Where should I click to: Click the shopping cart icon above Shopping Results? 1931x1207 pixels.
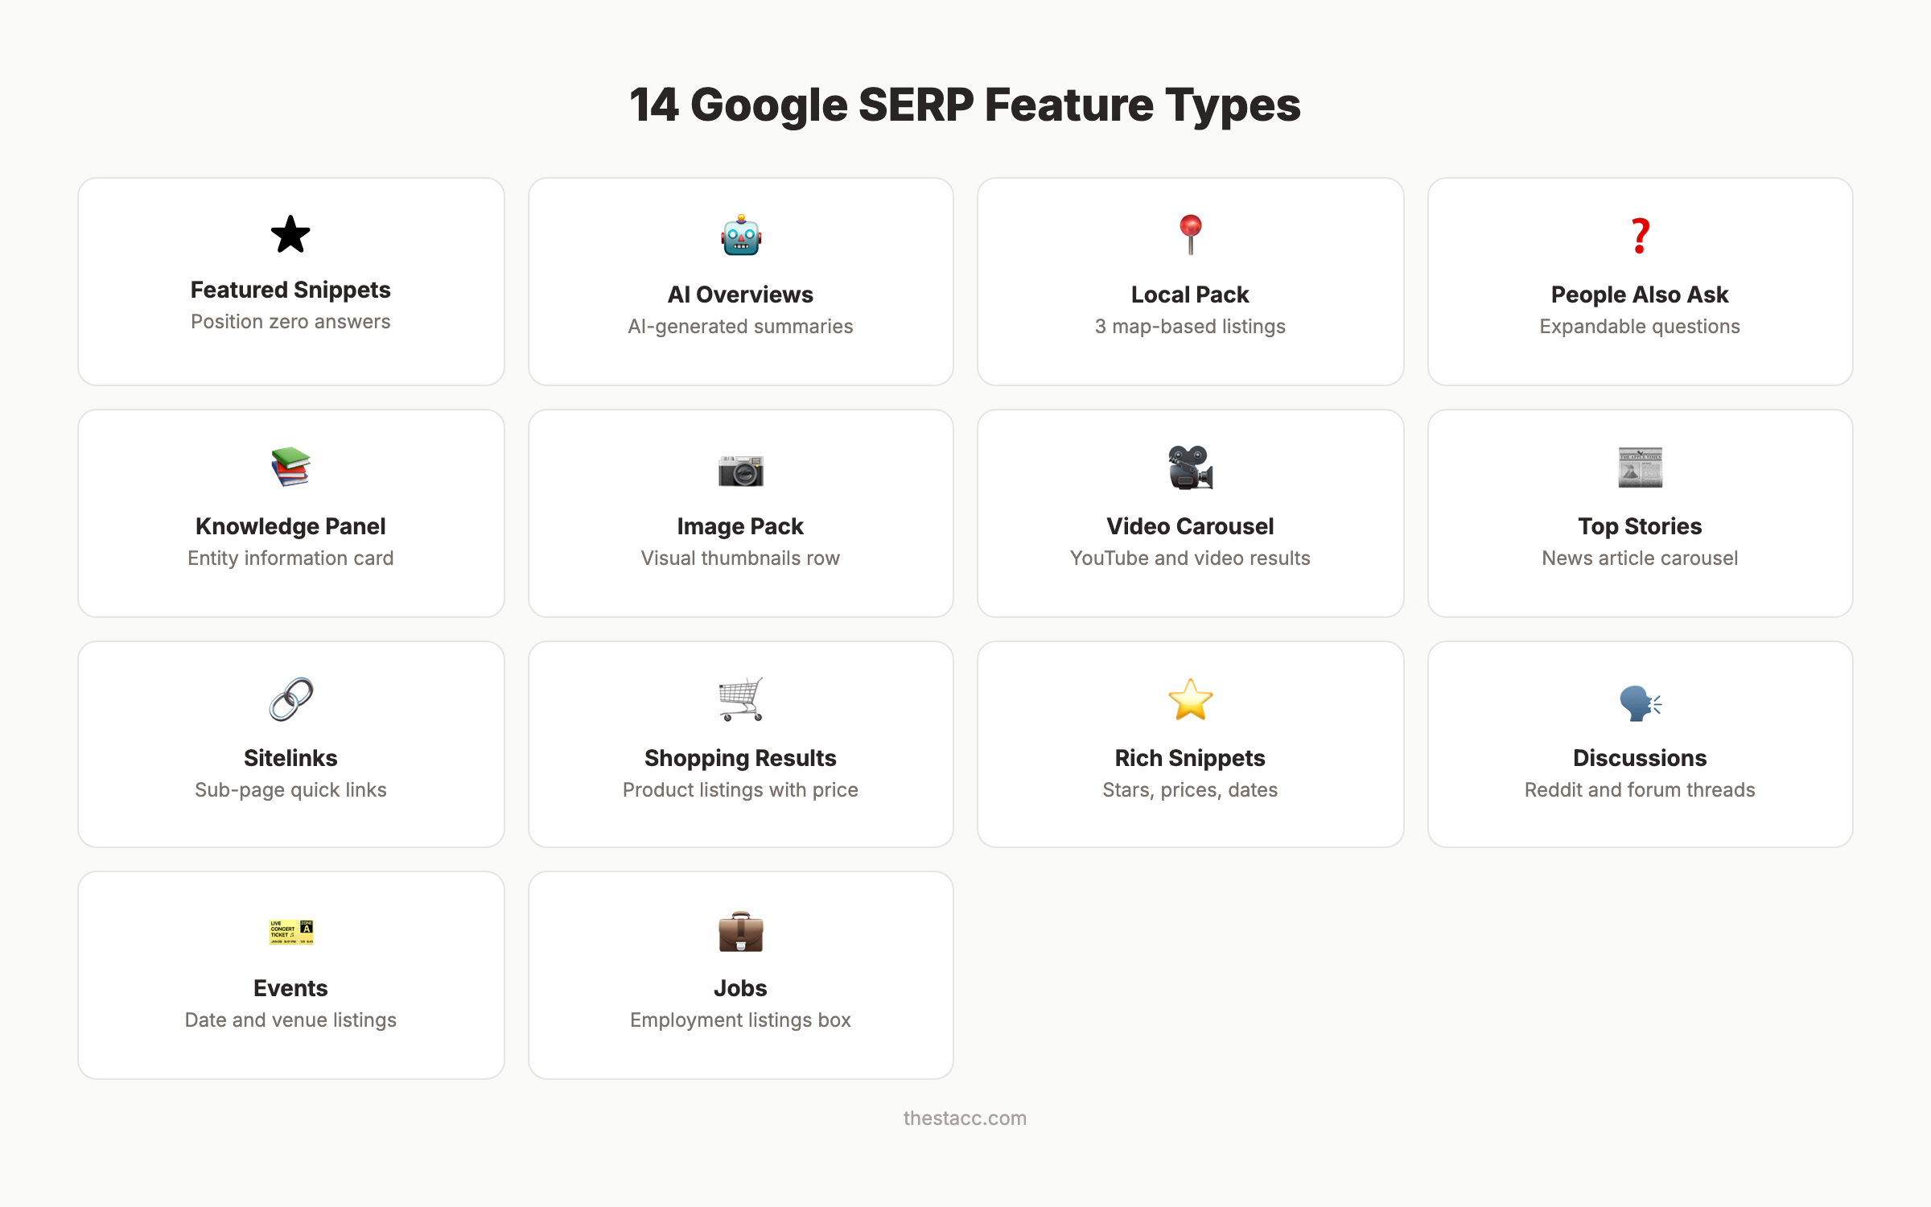[740, 700]
